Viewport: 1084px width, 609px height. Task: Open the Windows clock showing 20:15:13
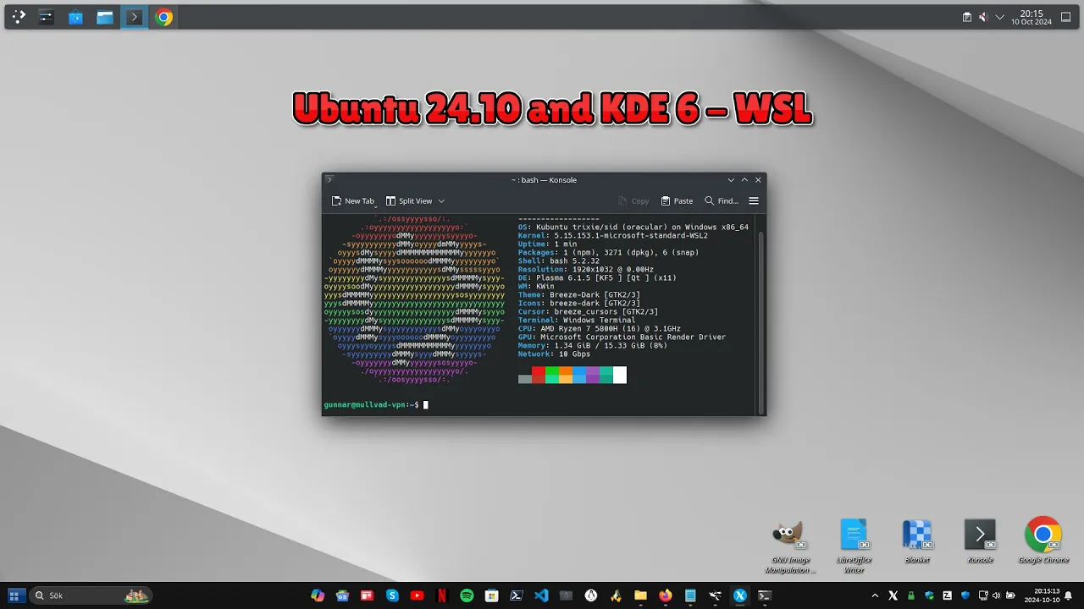click(1042, 595)
